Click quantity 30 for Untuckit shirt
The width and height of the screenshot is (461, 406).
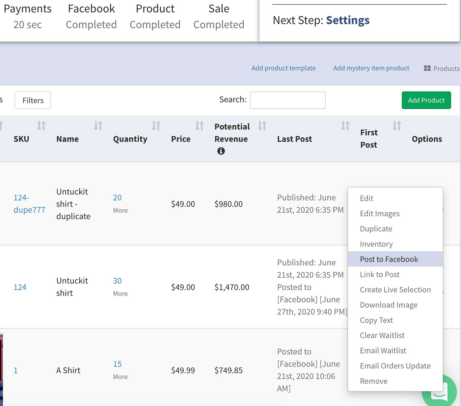click(x=117, y=281)
